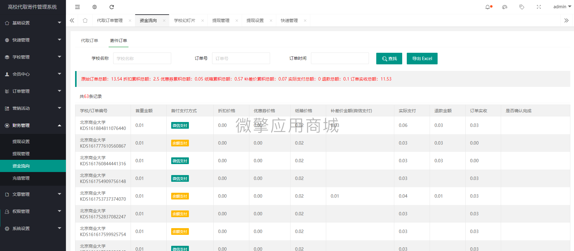Go to home tab icon

[x=85, y=20]
